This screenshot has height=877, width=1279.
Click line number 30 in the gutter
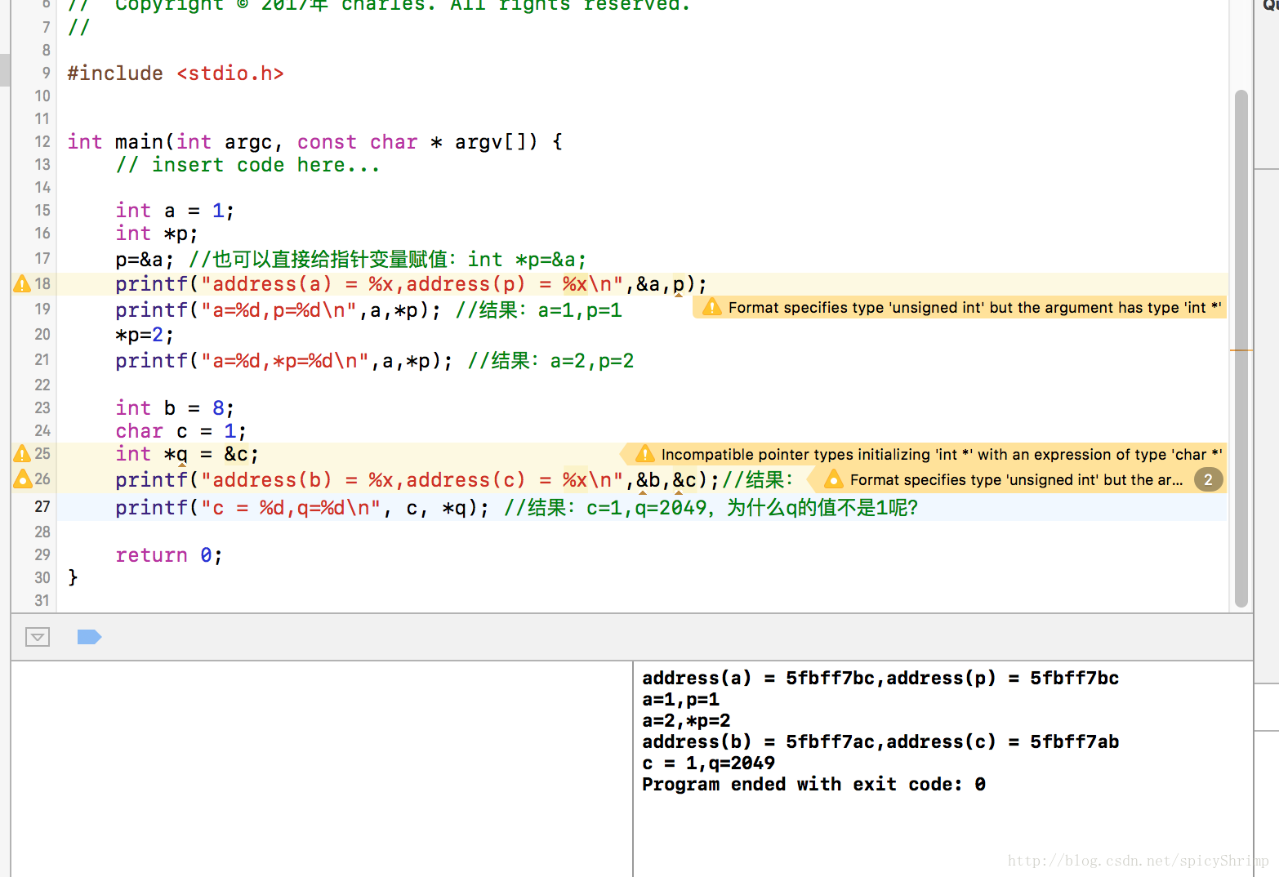[x=42, y=578]
